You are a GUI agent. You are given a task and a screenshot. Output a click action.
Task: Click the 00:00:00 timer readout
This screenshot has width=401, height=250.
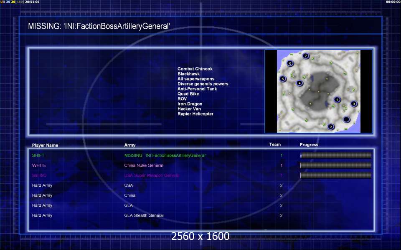click(x=393, y=2)
